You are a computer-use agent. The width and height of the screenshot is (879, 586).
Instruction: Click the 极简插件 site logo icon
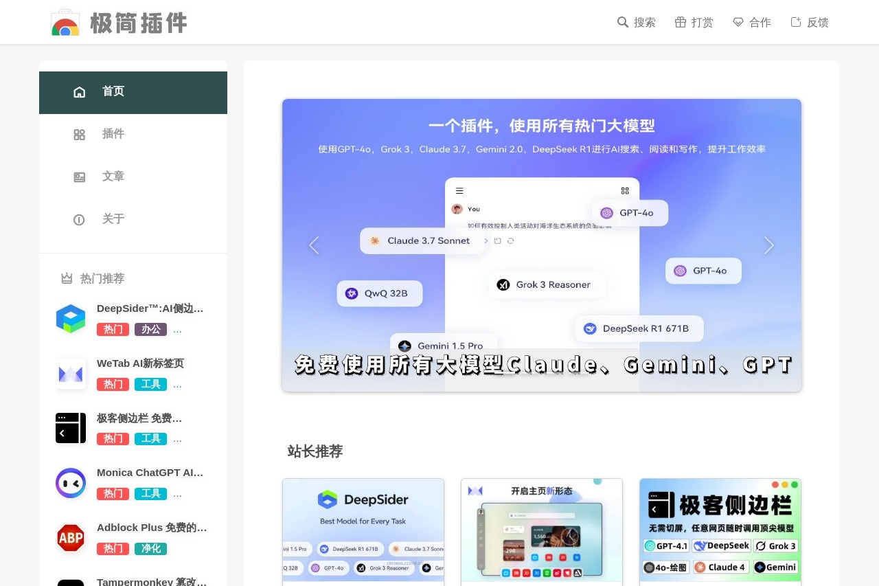point(66,22)
